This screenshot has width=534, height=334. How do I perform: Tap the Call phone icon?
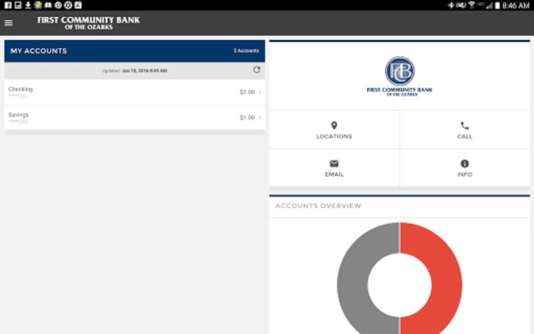click(465, 125)
